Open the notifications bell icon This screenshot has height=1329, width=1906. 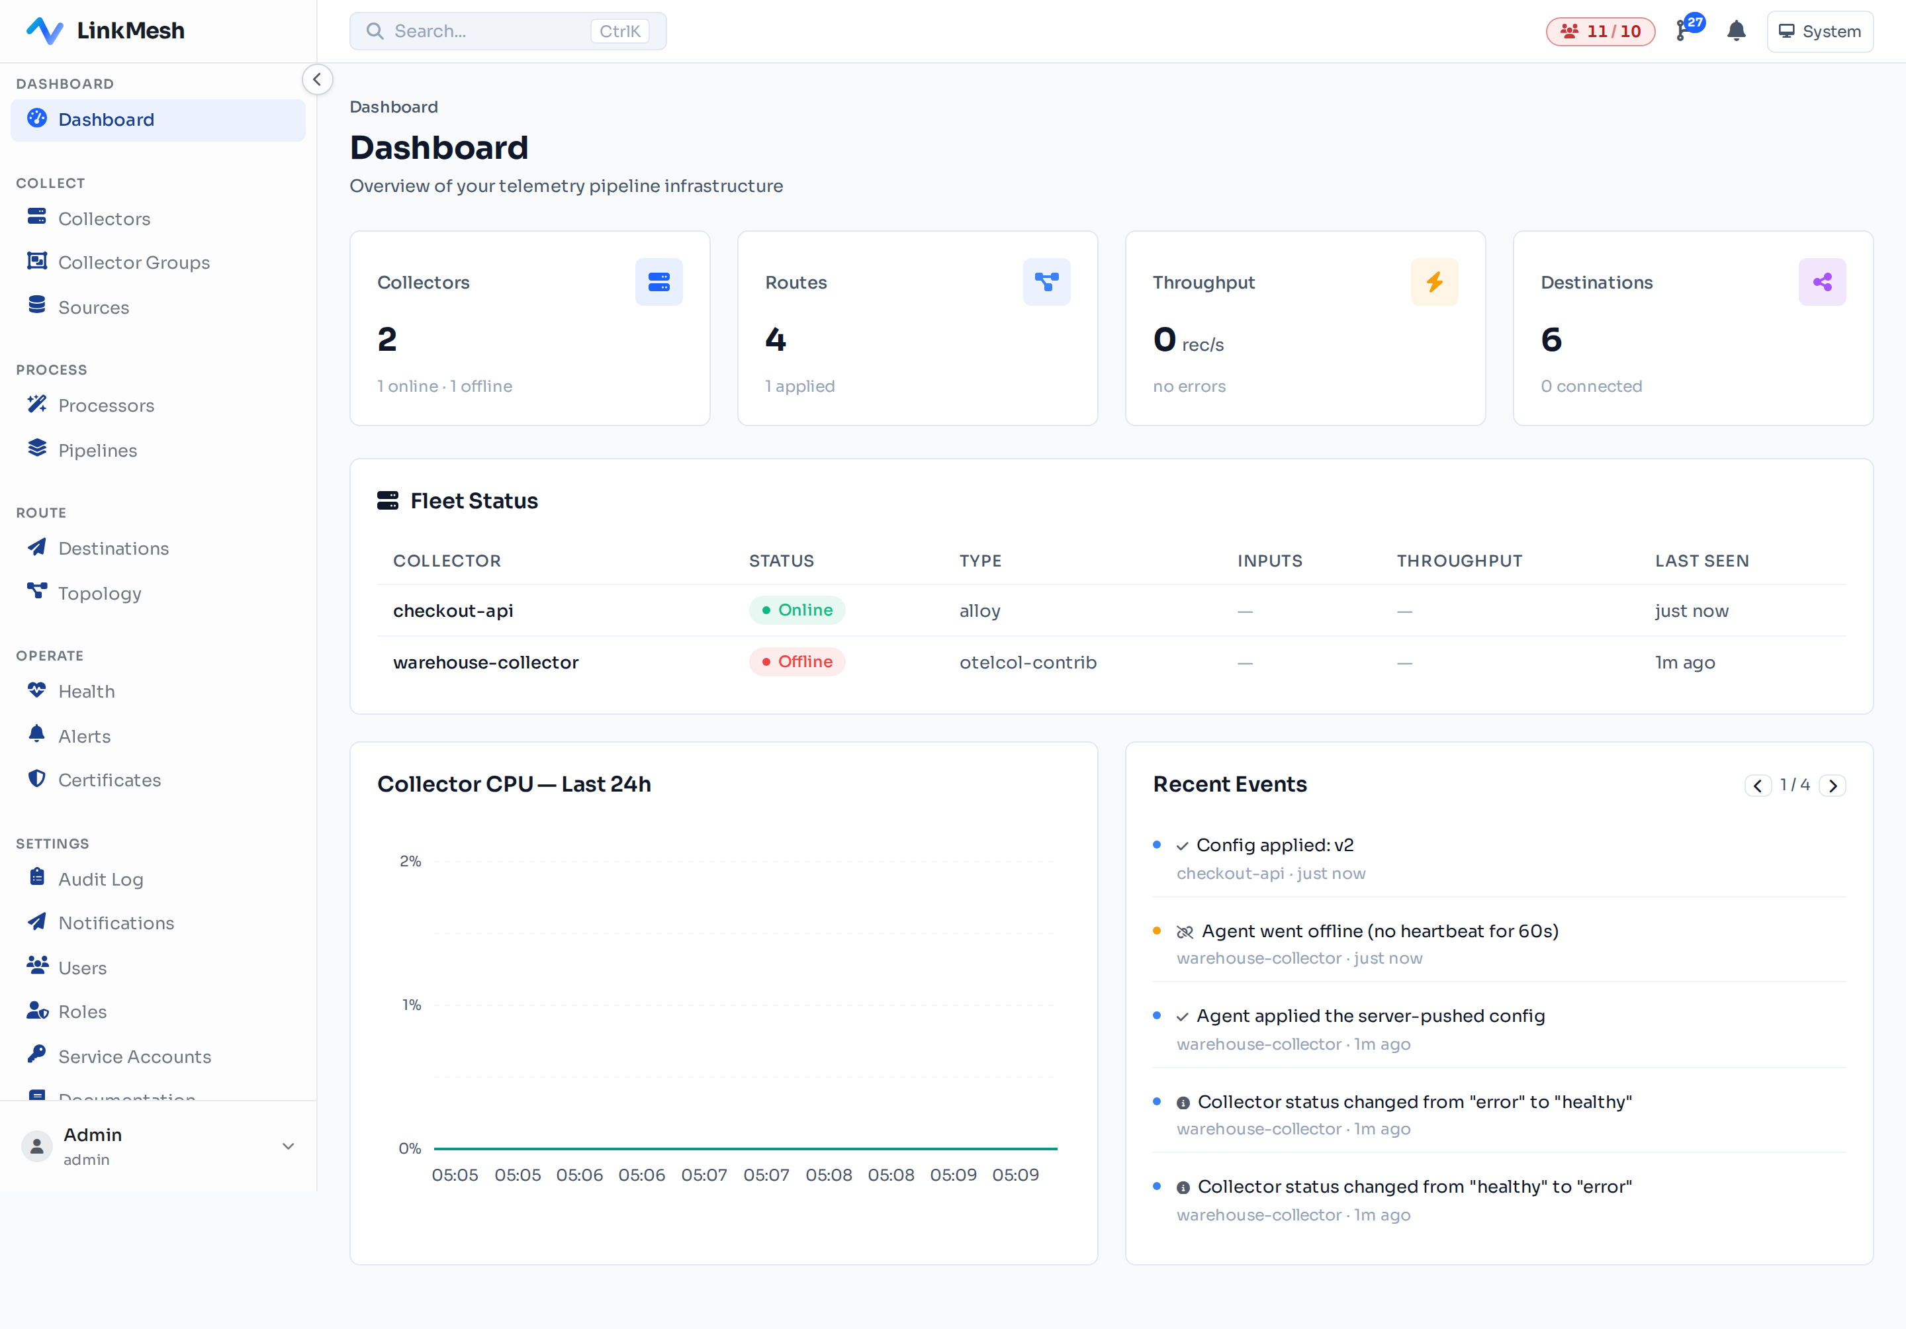click(x=1736, y=32)
